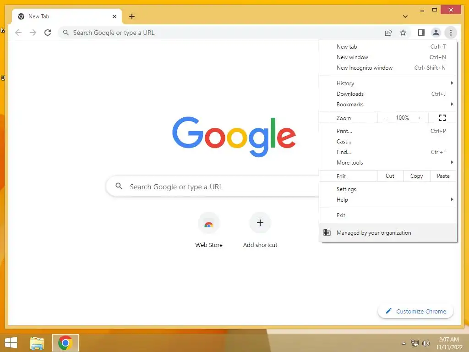
Task: Click the magnifier icon in address bar
Action: (x=66, y=33)
